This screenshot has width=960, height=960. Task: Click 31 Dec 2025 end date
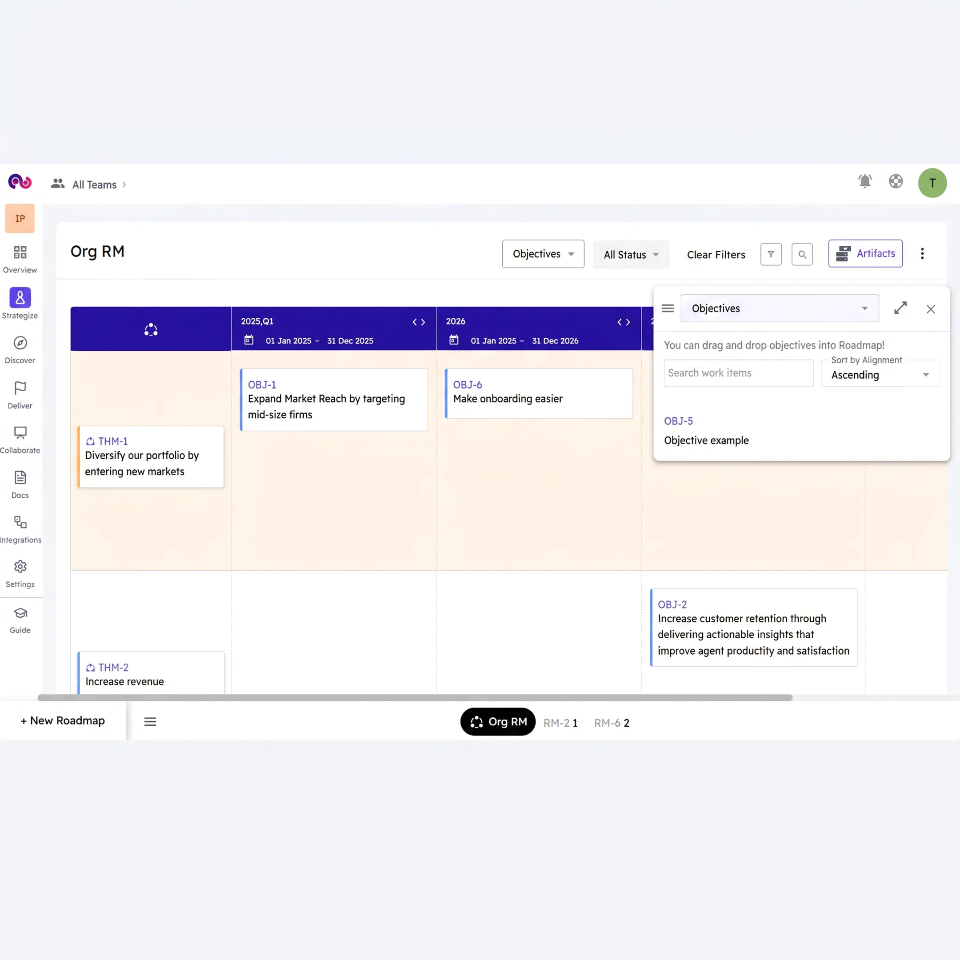click(350, 340)
